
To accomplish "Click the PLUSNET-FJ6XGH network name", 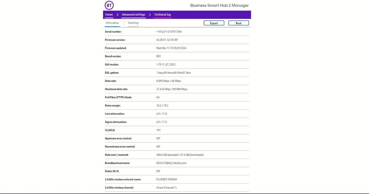I will (167, 179).
